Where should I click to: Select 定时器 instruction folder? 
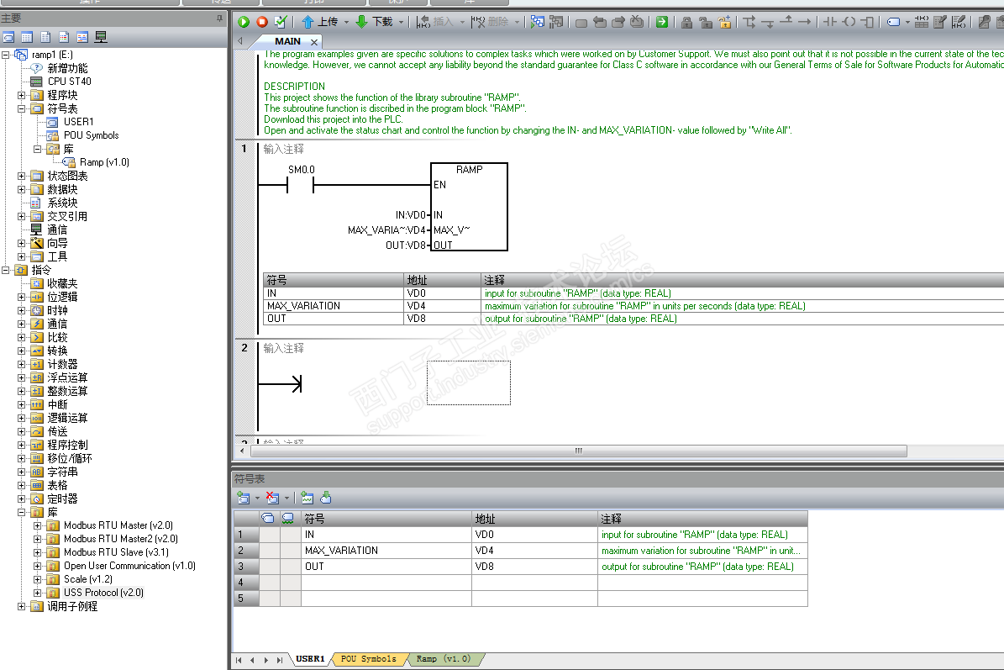[x=62, y=499]
